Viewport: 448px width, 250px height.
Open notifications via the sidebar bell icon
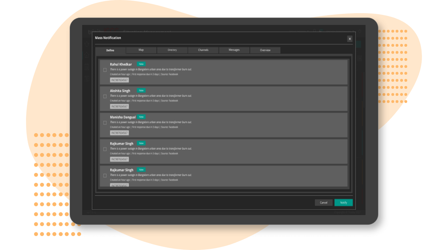[87, 44]
